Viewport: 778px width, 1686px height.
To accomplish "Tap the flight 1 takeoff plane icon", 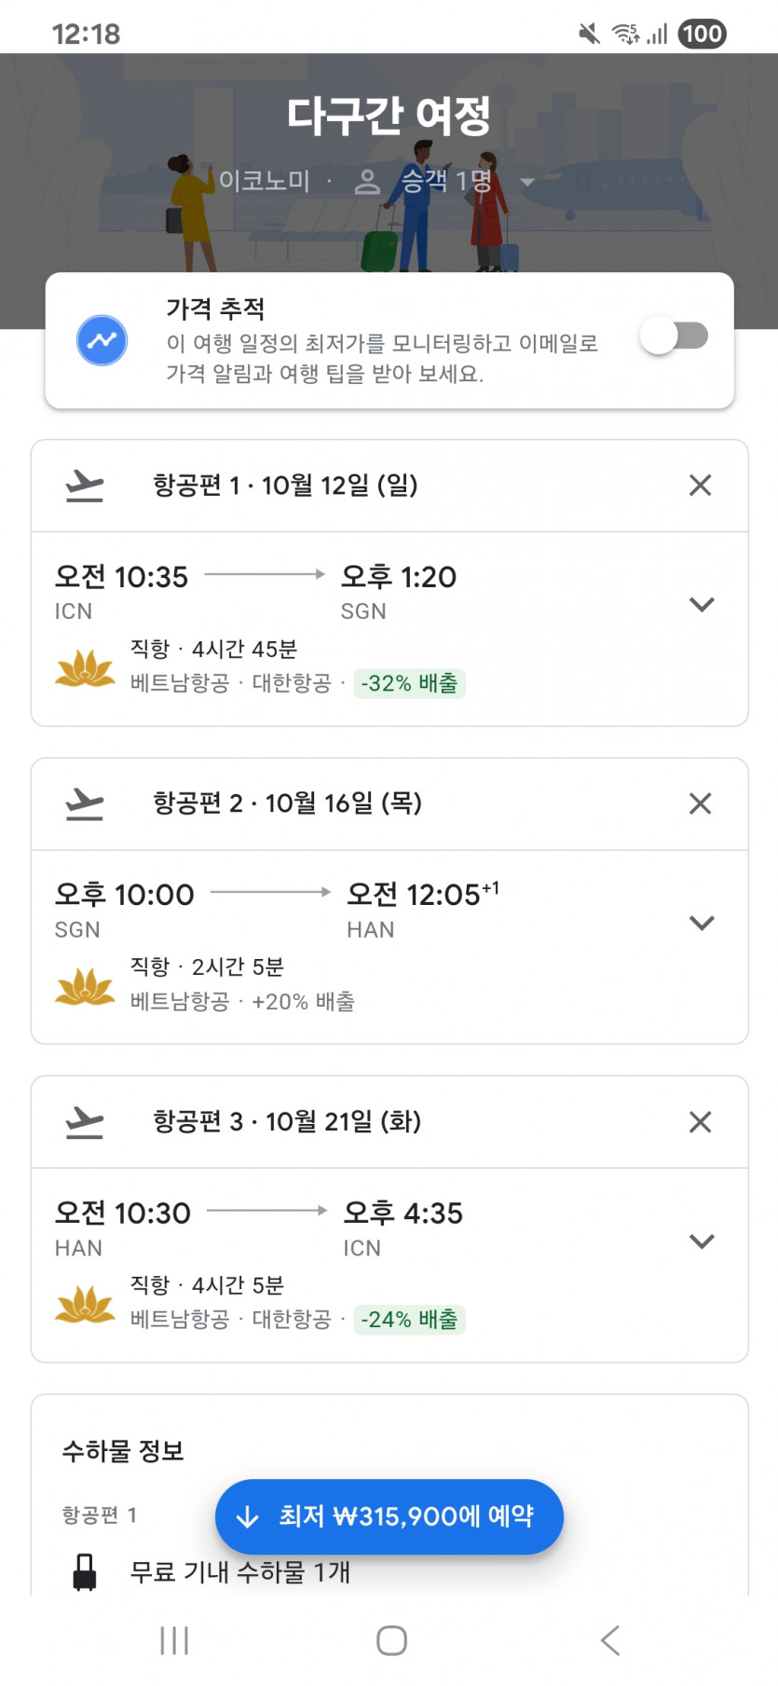I will (85, 486).
